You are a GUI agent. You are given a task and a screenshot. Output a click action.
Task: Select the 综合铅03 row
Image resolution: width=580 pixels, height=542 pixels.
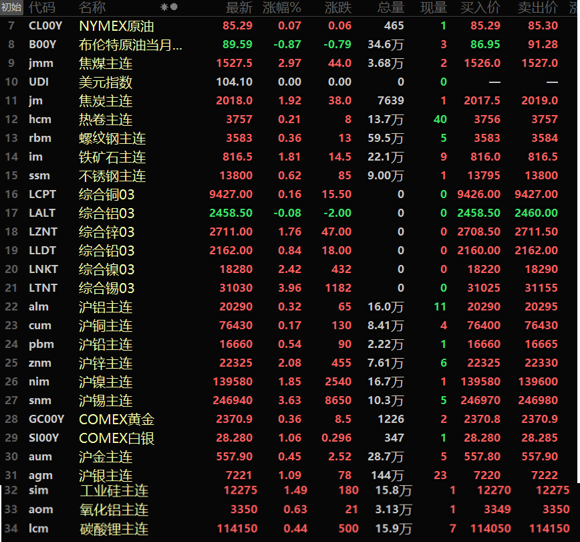(290, 250)
